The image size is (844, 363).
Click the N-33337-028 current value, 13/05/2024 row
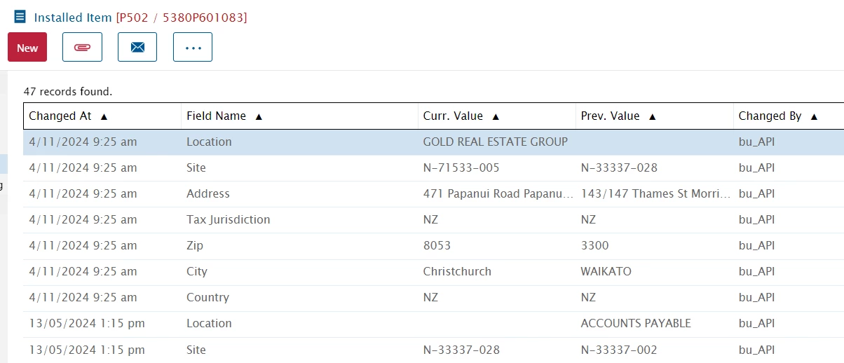[461, 349]
